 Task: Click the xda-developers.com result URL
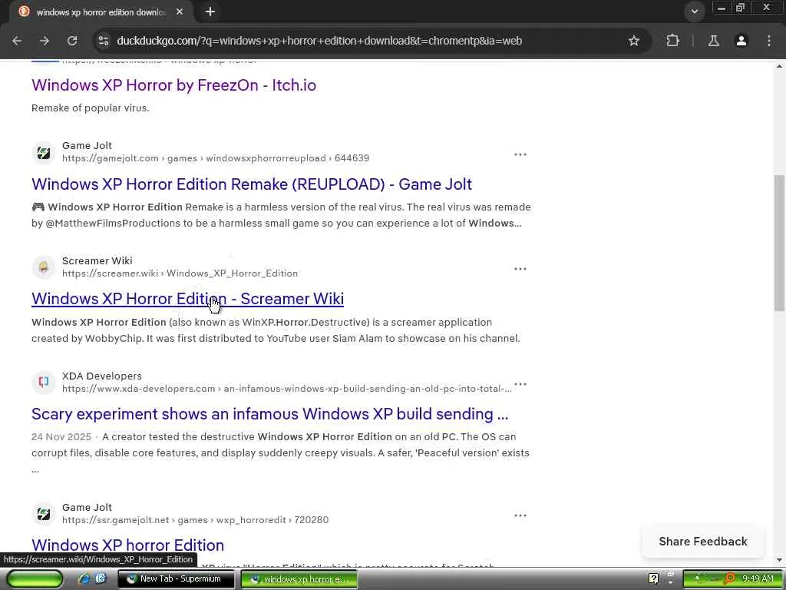[287, 389]
